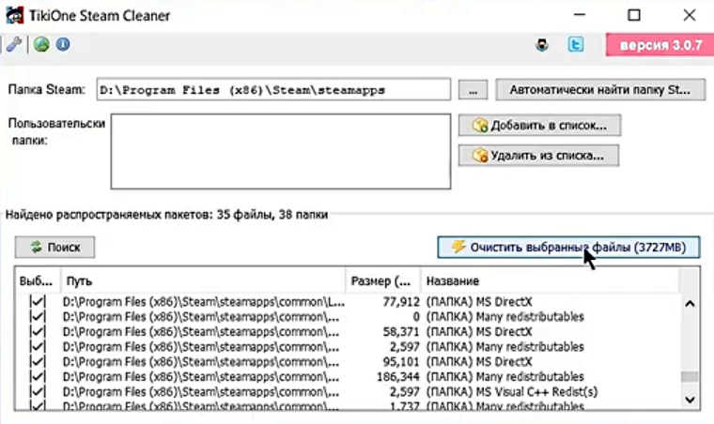Click the size value 95,101
This screenshot has width=714, height=424.
point(401,362)
